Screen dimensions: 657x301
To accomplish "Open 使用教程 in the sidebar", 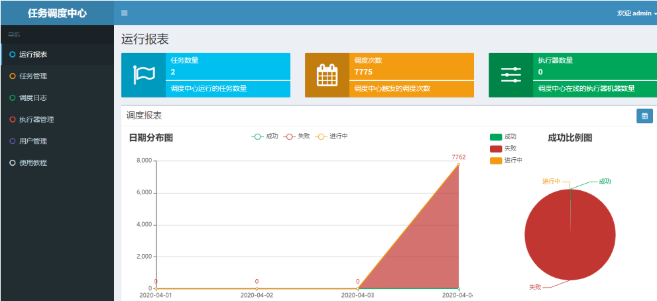I will 33,163.
